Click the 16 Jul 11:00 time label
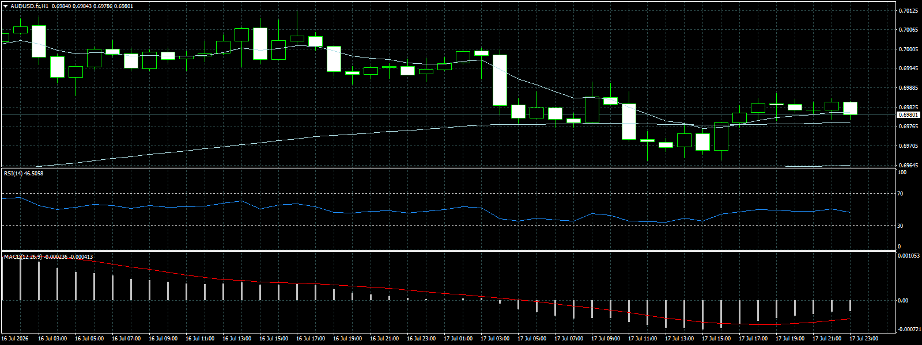Viewport: 922px width, 345px height. tap(200, 339)
